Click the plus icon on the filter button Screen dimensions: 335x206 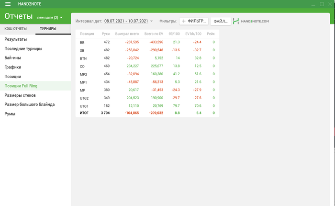[183, 21]
